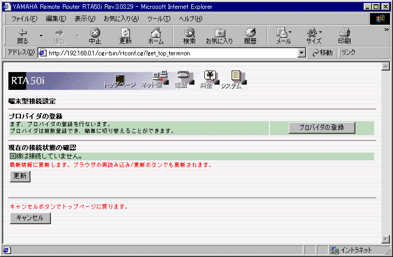Open the 編集(E) menu
Viewport: 393px width, 257px height.
tap(56, 19)
